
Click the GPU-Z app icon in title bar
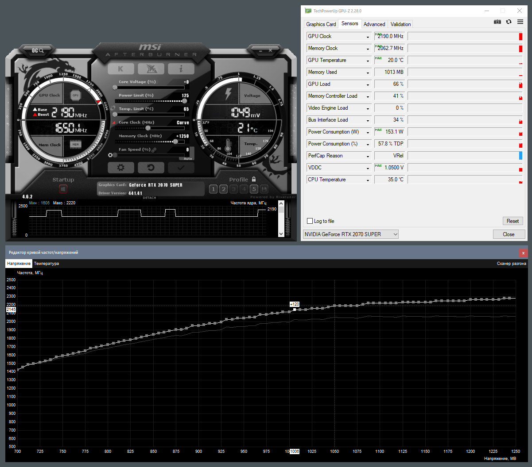(308, 11)
